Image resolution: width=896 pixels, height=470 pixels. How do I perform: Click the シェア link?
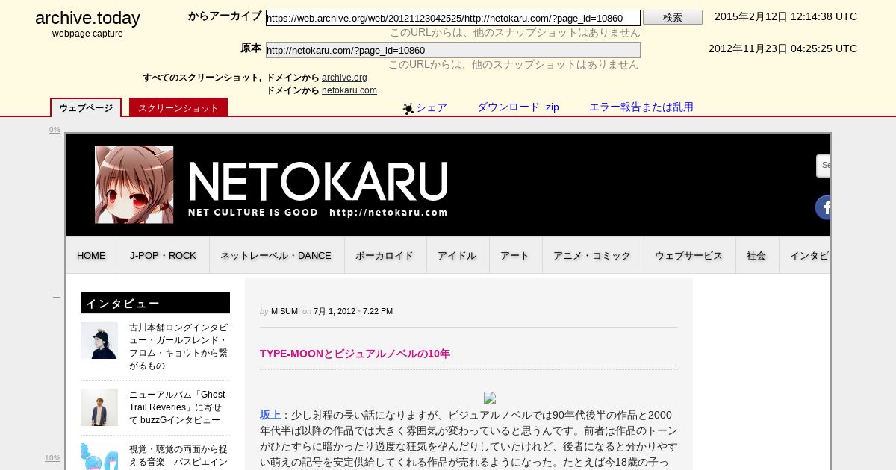pyautogui.click(x=432, y=107)
